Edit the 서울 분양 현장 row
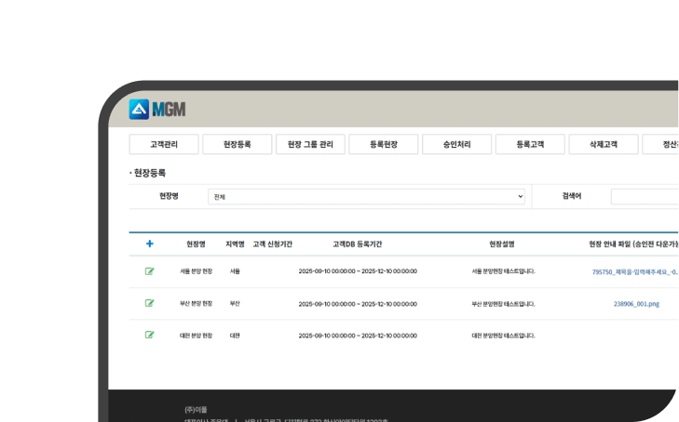Image resolution: width=679 pixels, height=422 pixels. coord(149,271)
